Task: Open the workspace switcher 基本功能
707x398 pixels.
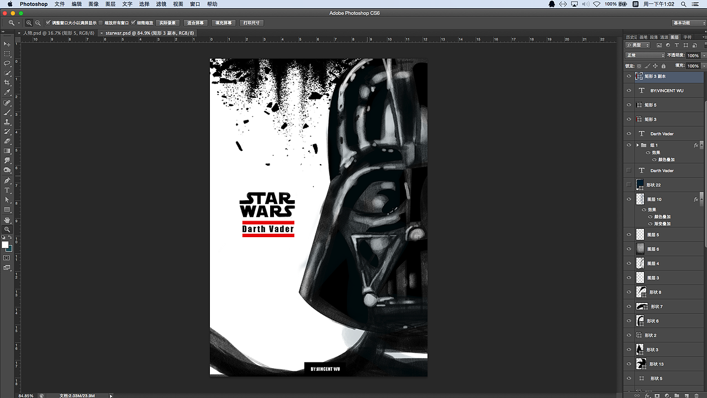Action: point(688,23)
